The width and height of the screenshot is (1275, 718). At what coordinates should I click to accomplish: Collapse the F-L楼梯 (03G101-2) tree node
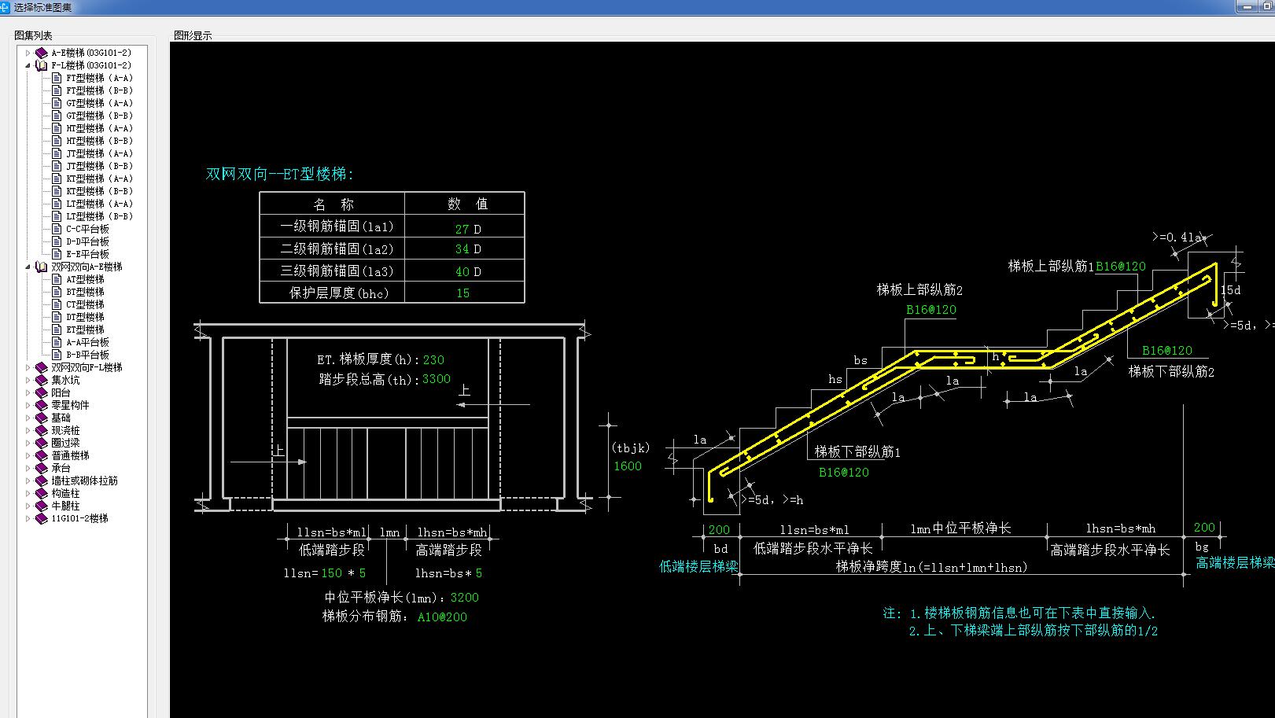click(x=28, y=65)
